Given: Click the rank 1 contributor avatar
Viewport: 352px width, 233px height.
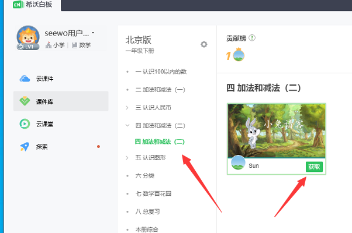Looking at the screenshot, I should click(239, 55).
